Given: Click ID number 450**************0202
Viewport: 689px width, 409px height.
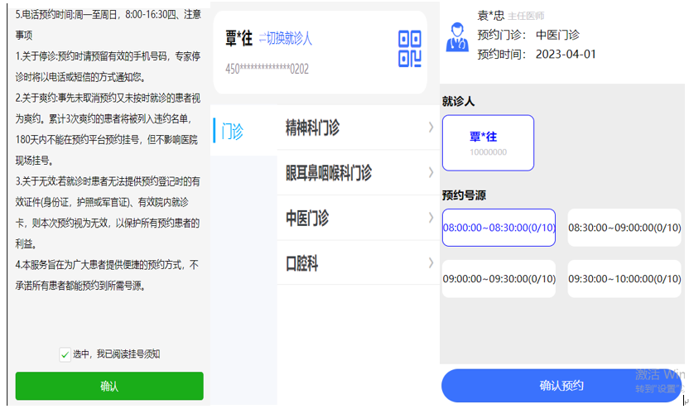Looking at the screenshot, I should click(267, 69).
